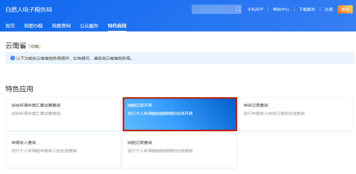Click the 云南省 province heading
The height and width of the screenshot is (174, 356).
coord(16,46)
